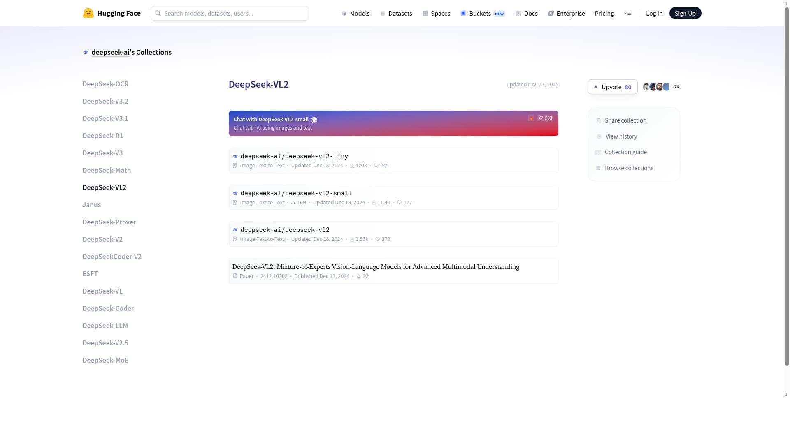Click the Hugging Face emoji logo
Image resolution: width=790 pixels, height=444 pixels.
(x=88, y=13)
